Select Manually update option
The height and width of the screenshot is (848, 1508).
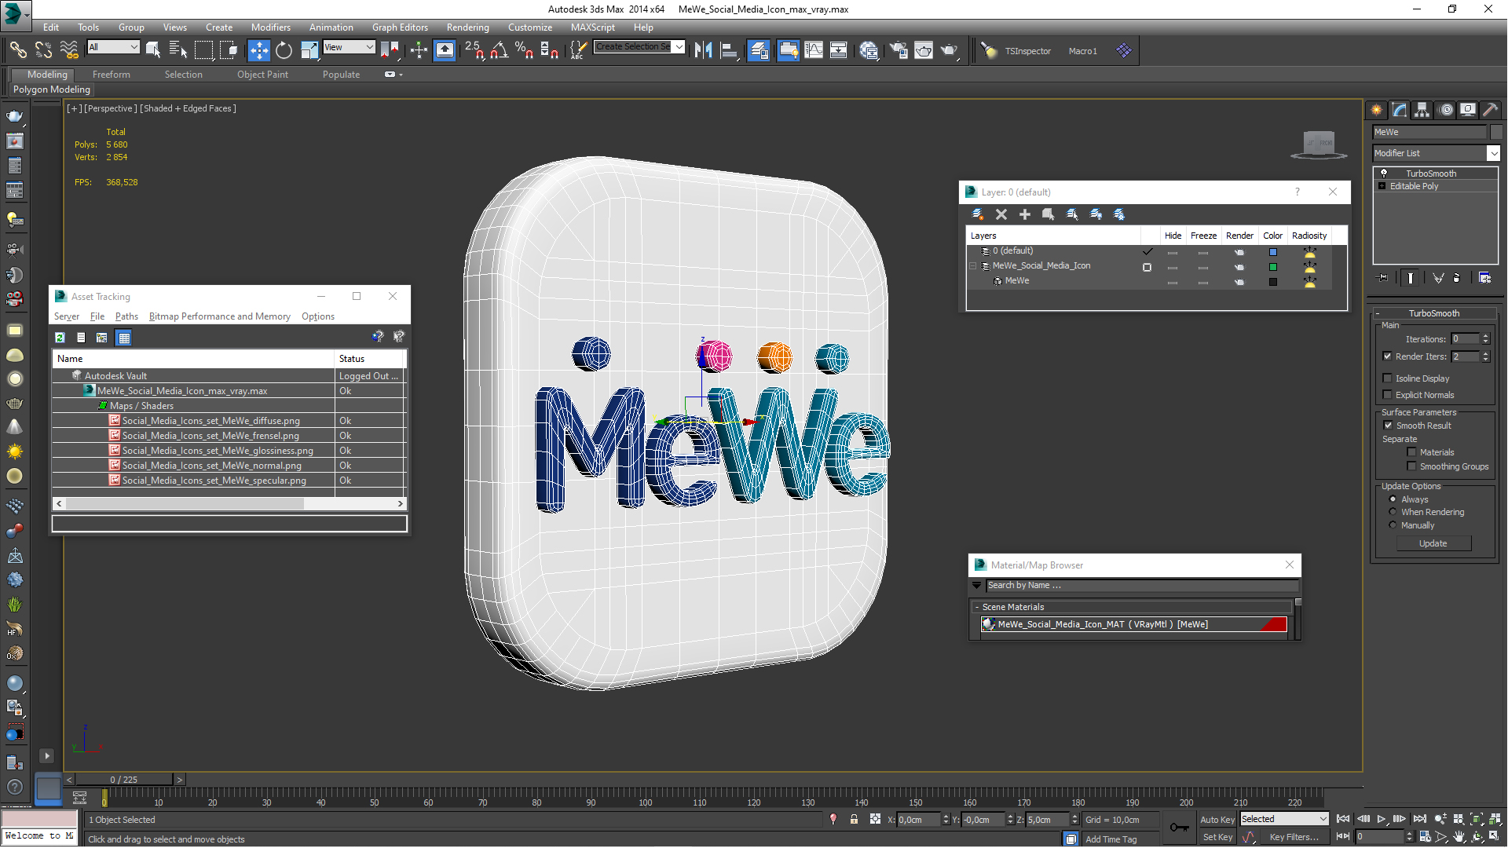click(1393, 525)
